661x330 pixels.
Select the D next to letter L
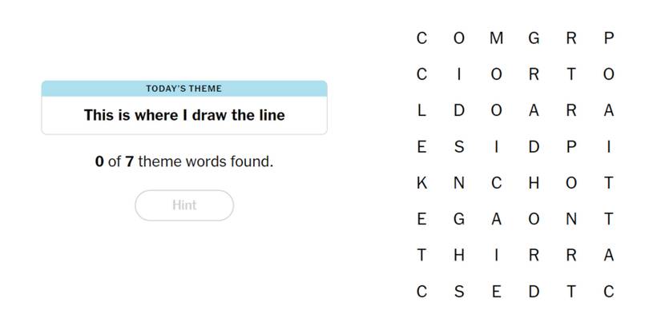[x=459, y=111]
